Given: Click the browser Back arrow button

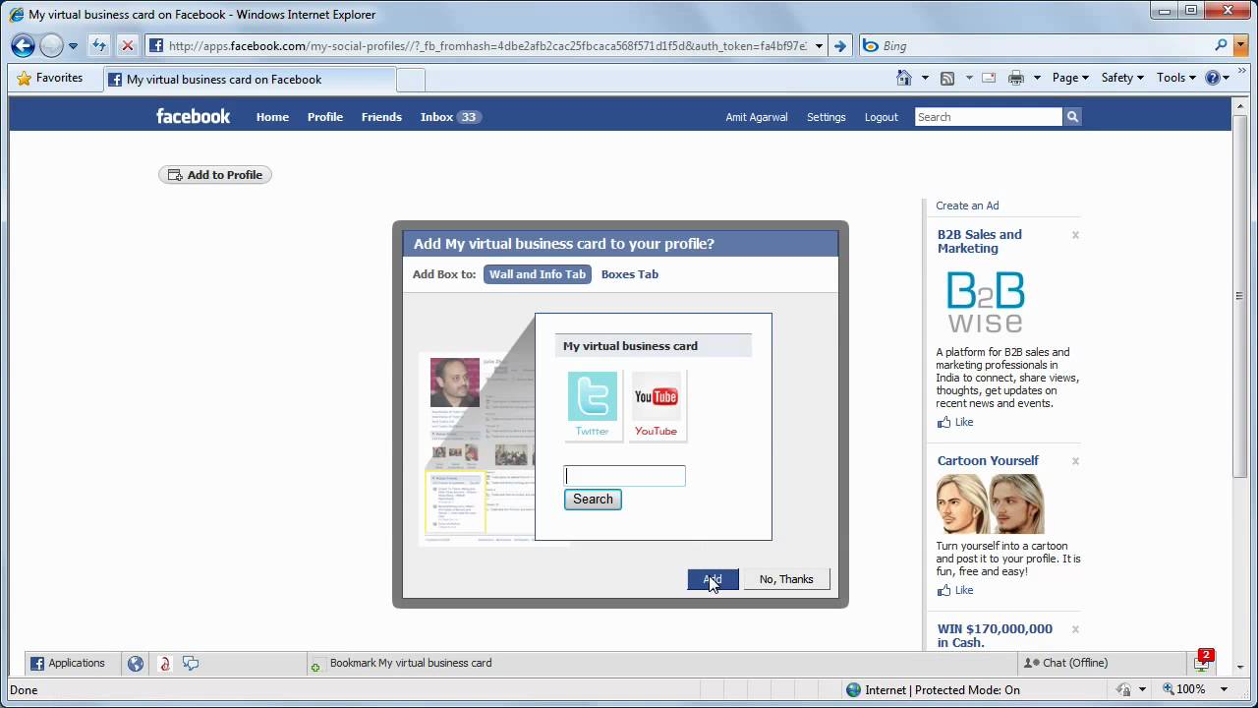Looking at the screenshot, I should [23, 45].
